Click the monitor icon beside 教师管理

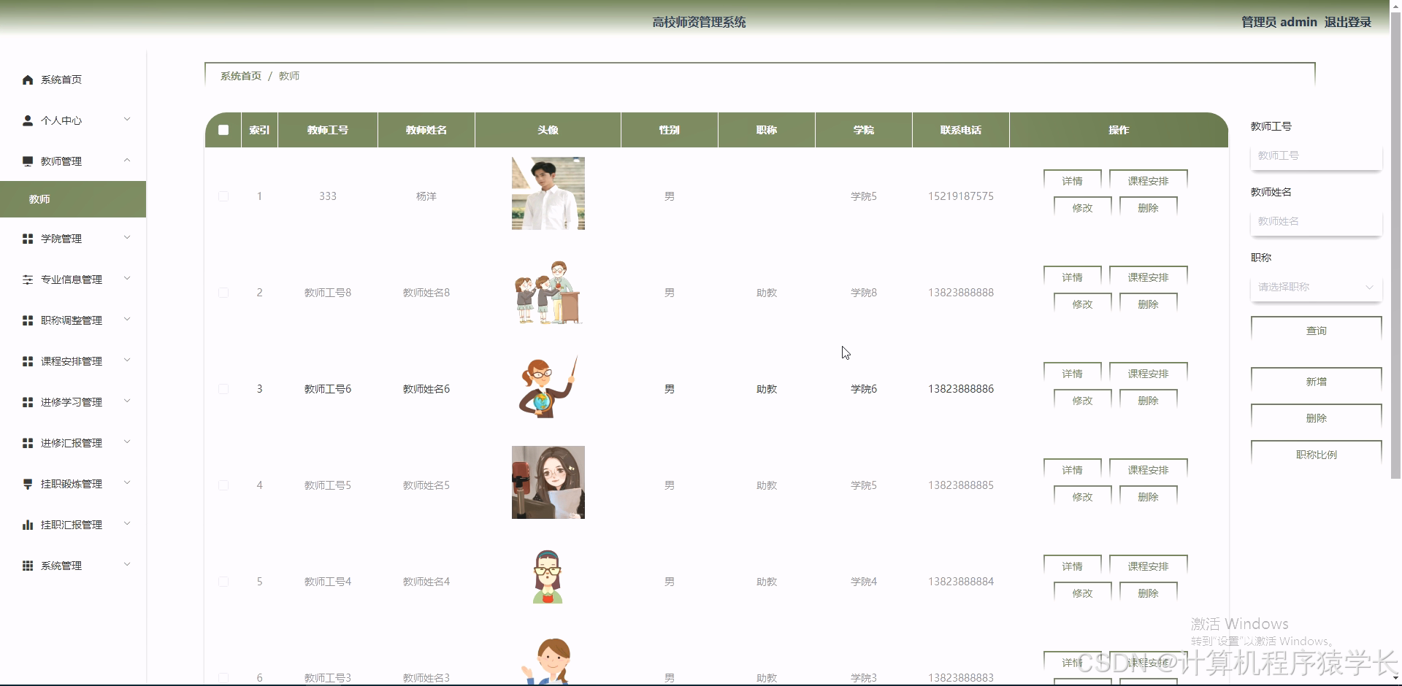click(x=28, y=161)
